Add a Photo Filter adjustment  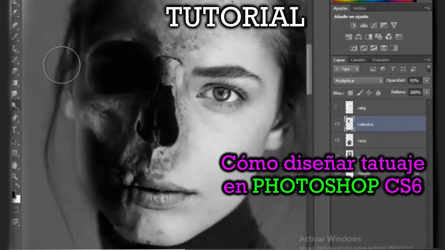(379, 36)
